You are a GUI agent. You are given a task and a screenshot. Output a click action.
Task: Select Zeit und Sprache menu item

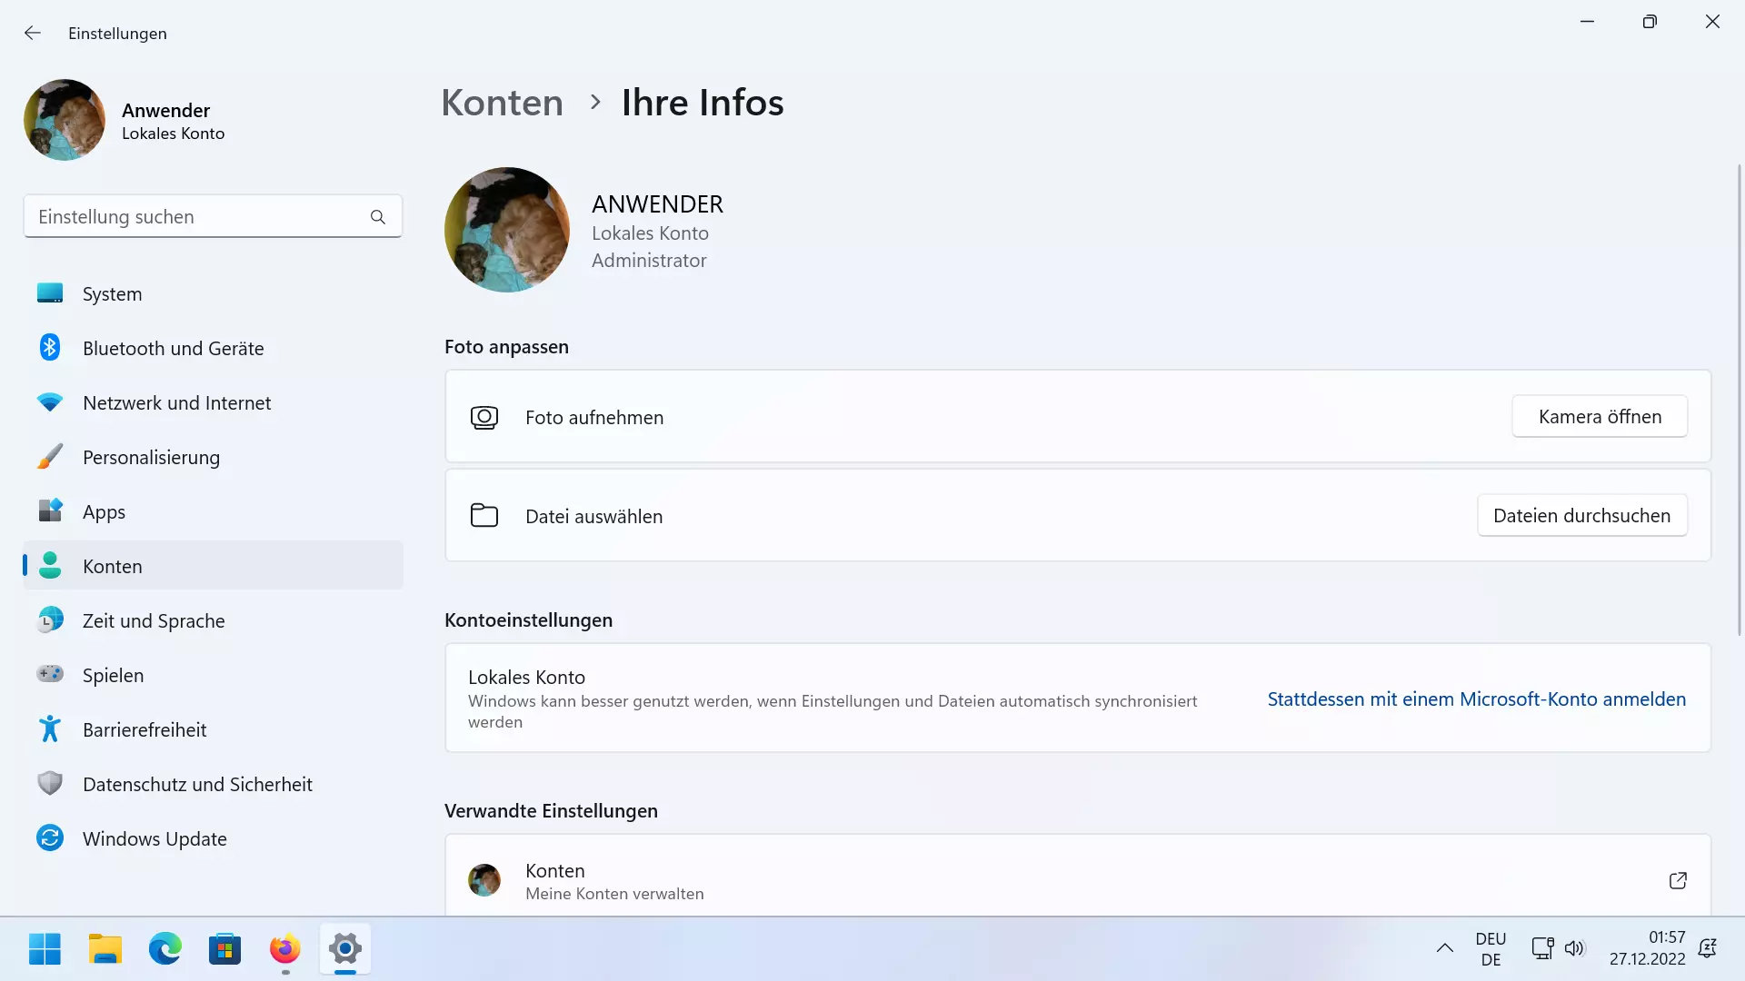coord(213,620)
